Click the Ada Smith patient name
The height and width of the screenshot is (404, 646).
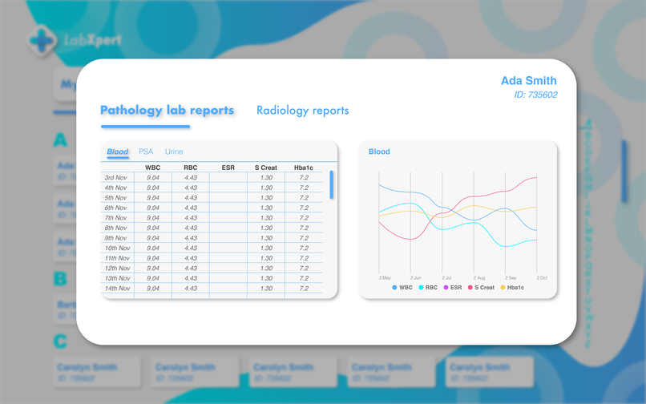click(529, 81)
